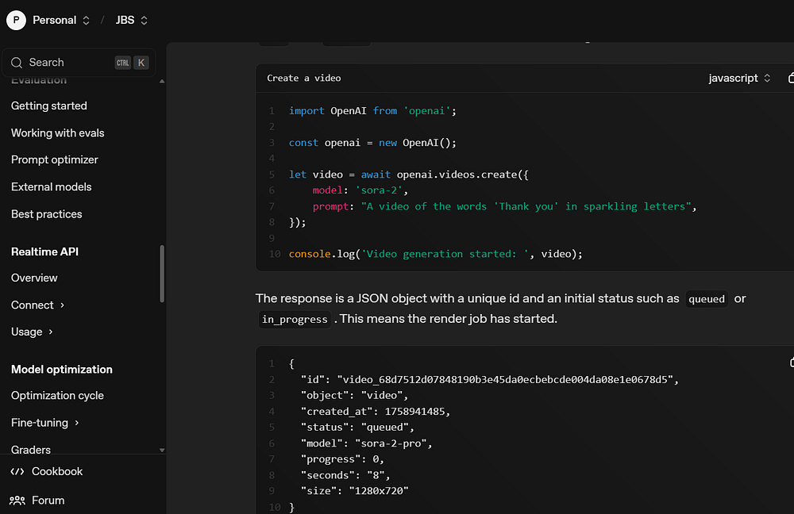Image resolution: width=794 pixels, height=514 pixels.
Task: Expand the Fine-tuning section
Action: (44, 423)
